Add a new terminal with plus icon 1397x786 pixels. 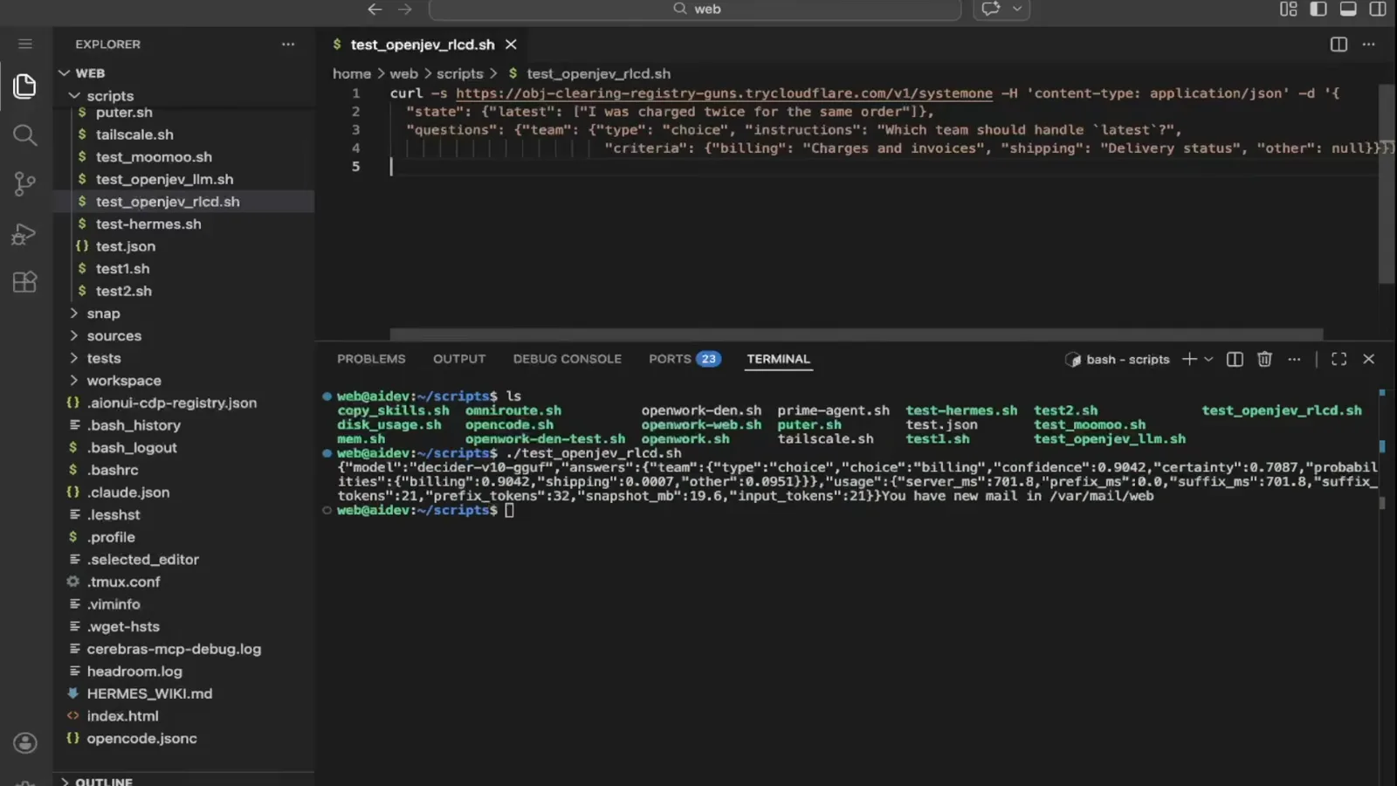click(1188, 359)
